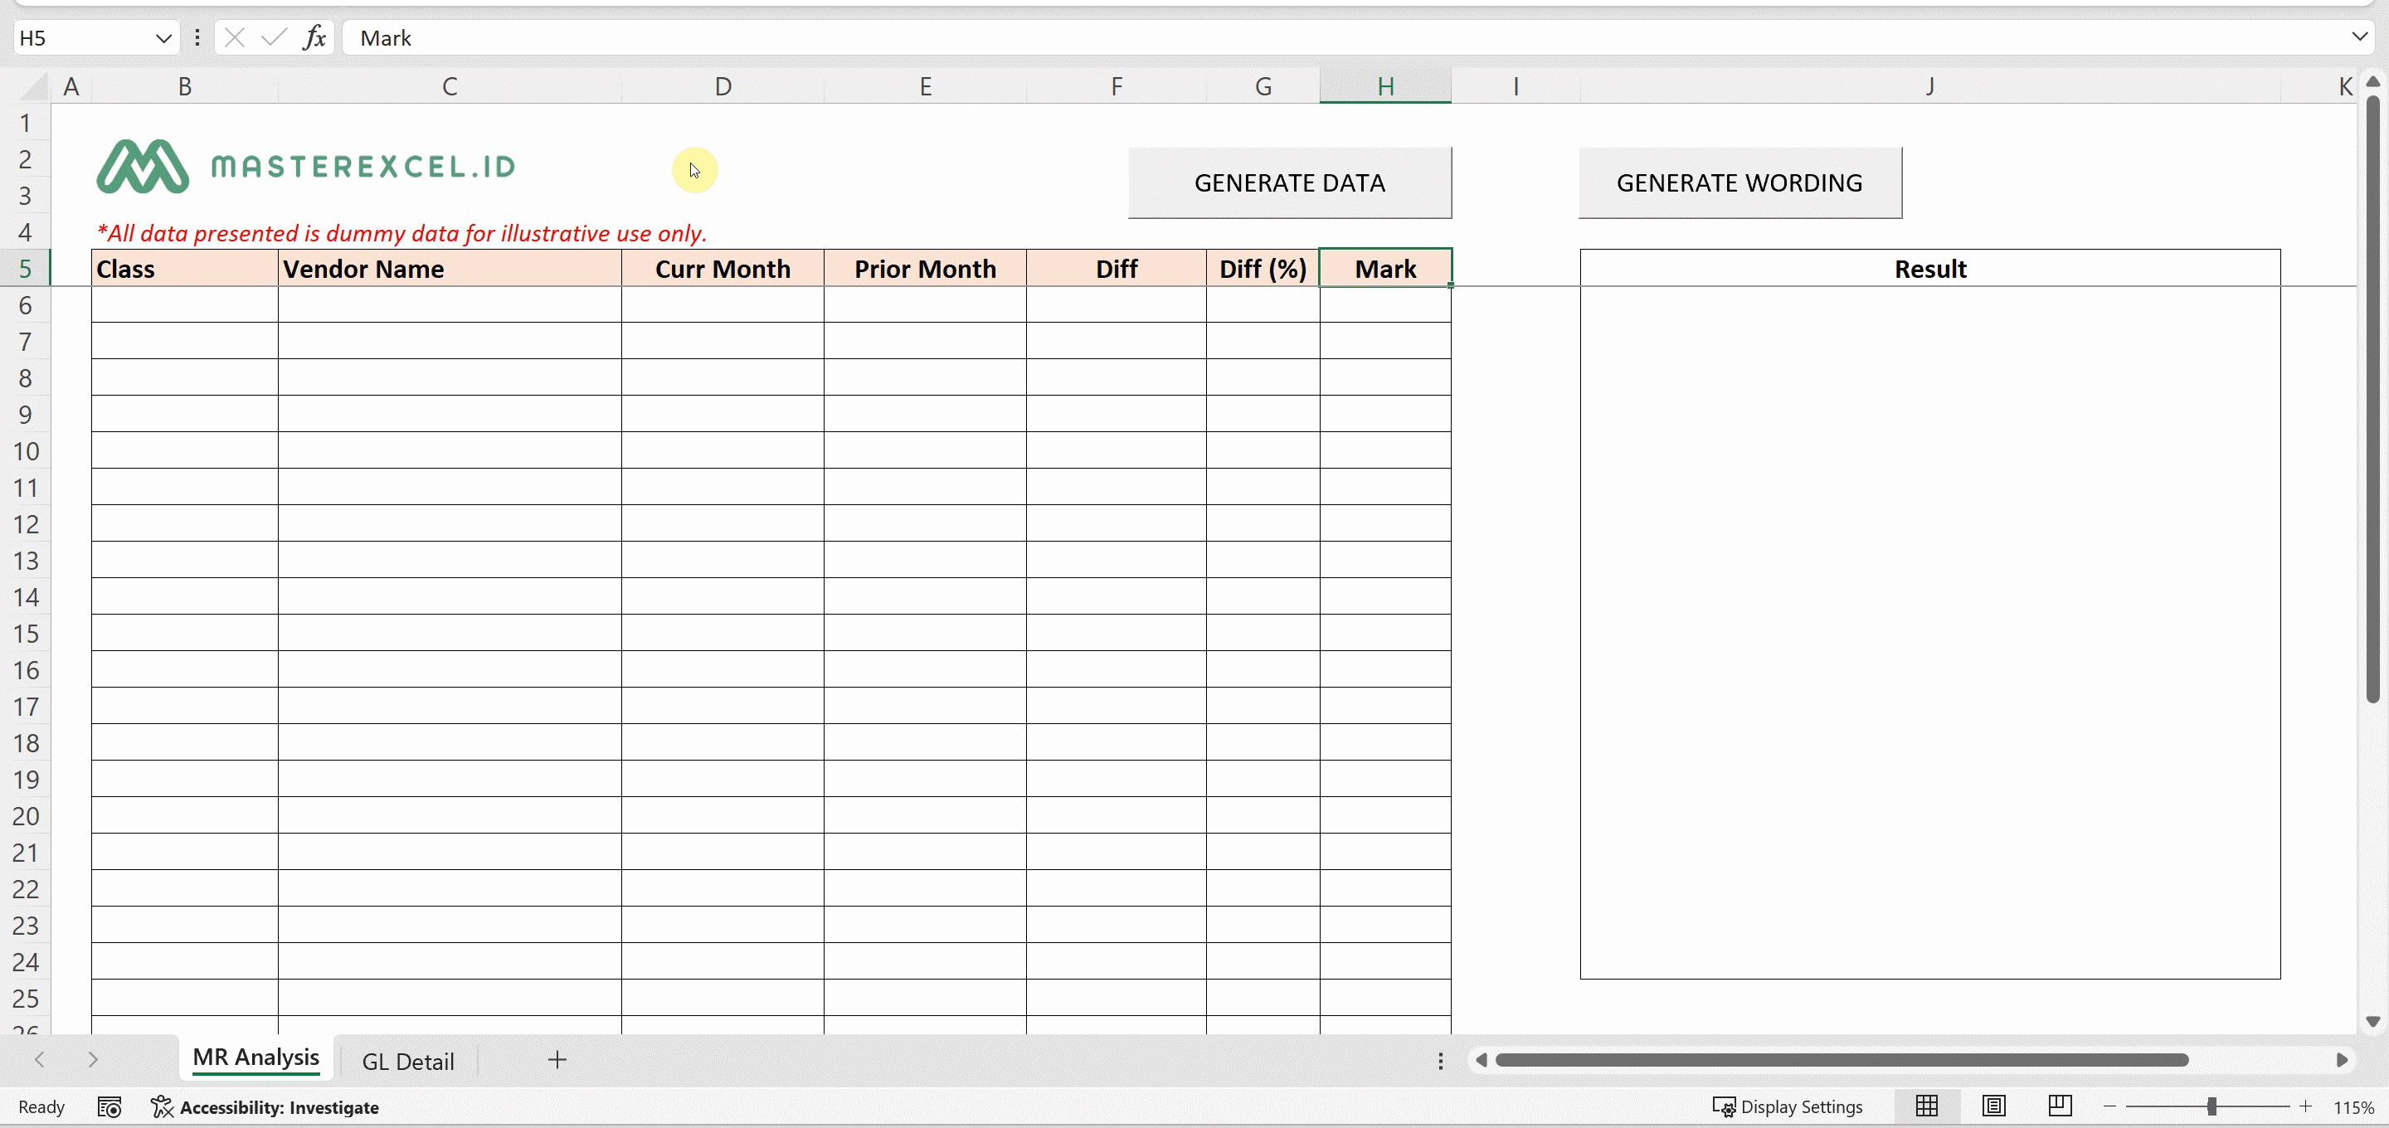Adjust the zoom slider

tap(2210, 1106)
